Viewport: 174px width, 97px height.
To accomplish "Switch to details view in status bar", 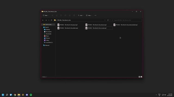I will click(139, 77).
